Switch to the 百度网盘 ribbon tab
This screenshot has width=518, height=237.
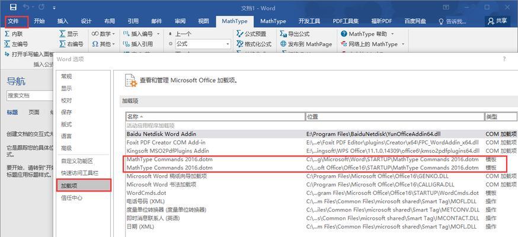pyautogui.click(x=415, y=21)
